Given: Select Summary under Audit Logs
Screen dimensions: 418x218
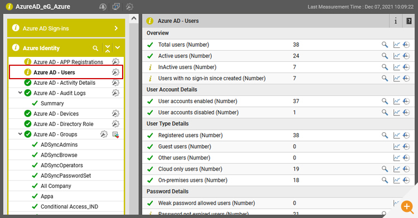Looking at the screenshot, I should tap(52, 103).
